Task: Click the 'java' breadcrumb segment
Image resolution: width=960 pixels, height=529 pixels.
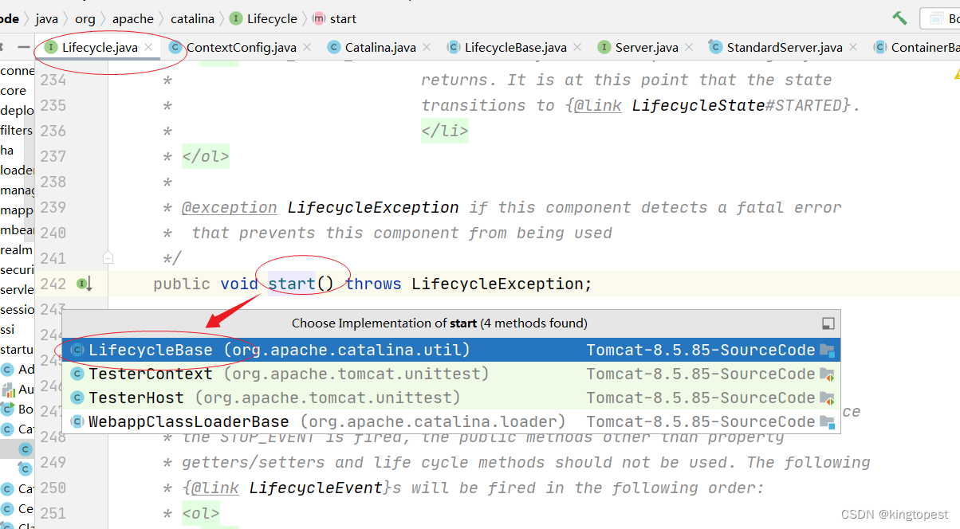Action: click(47, 18)
